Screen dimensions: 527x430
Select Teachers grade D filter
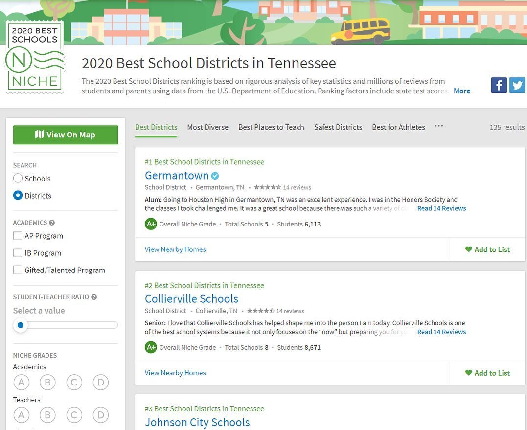coord(101,415)
